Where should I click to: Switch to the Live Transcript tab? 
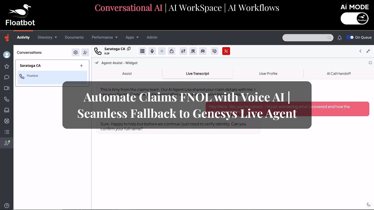pos(198,73)
